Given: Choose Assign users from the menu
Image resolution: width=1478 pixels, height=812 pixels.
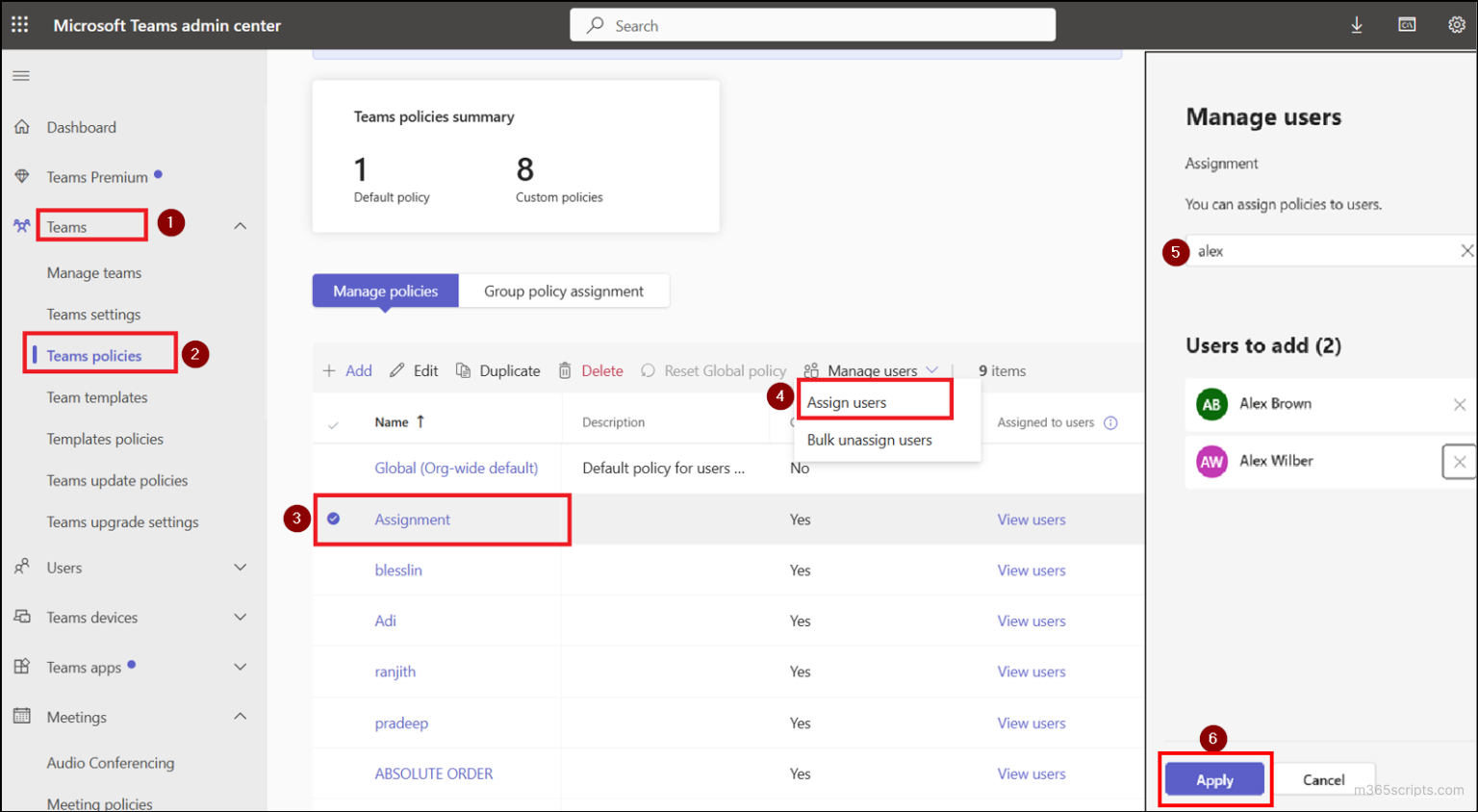Looking at the screenshot, I should 846,402.
